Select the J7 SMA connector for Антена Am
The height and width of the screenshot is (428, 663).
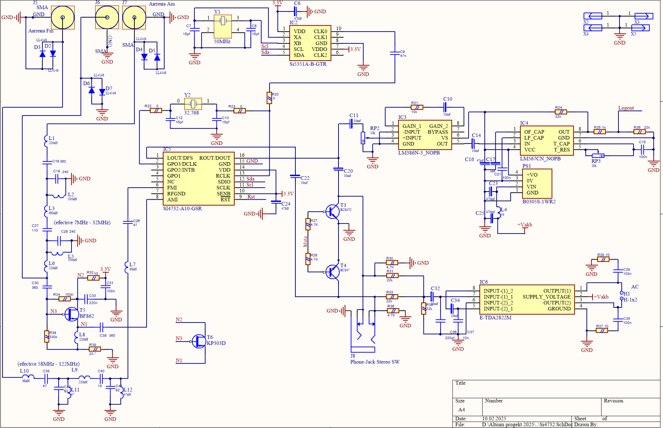[134, 17]
